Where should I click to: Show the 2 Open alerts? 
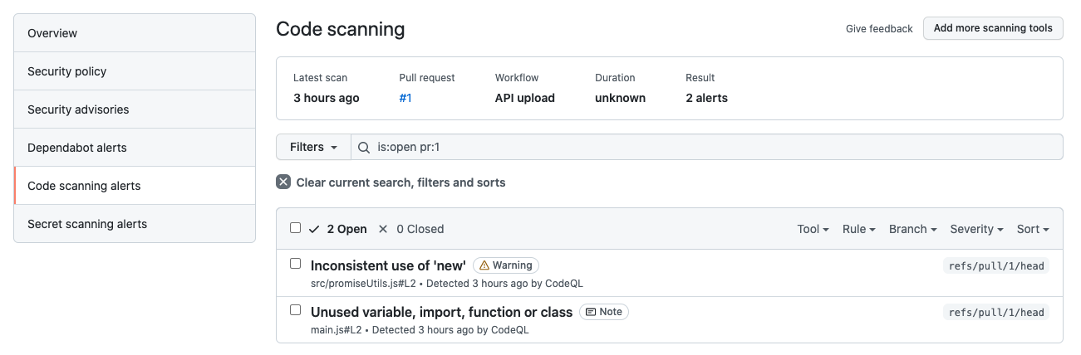click(x=337, y=229)
